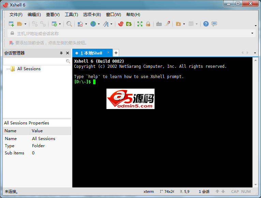261x198 pixels.
Task: Click the Find magnifier toolbar icon
Action: point(69,24)
